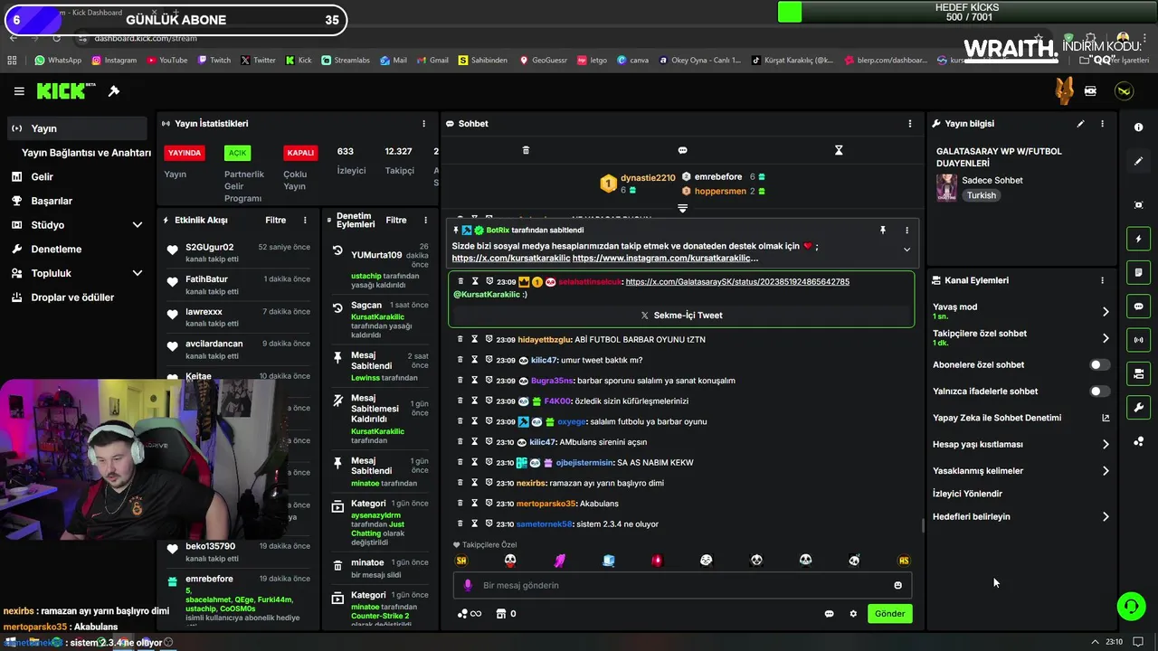Screen dimensions: 1158x651
Task: Edit stream info with pencil icon
Action: [x=1080, y=124]
